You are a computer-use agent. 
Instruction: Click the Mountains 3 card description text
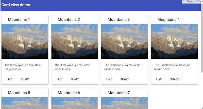pos(121,67)
